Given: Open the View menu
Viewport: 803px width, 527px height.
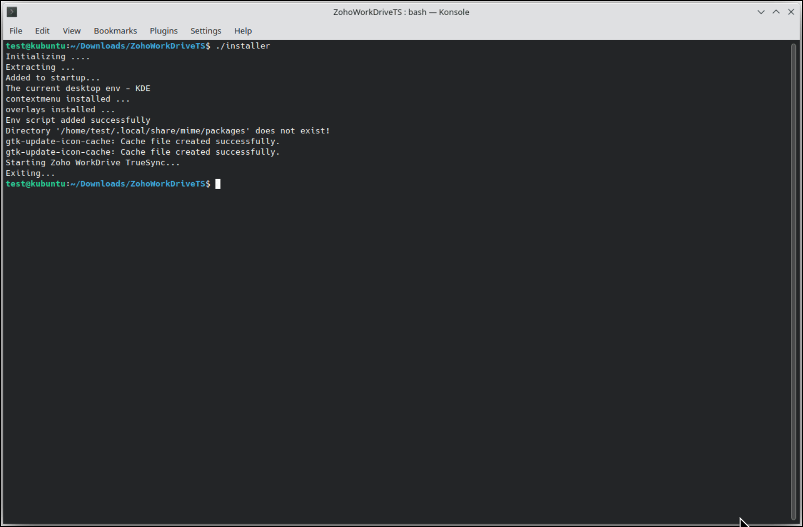Looking at the screenshot, I should pos(71,31).
